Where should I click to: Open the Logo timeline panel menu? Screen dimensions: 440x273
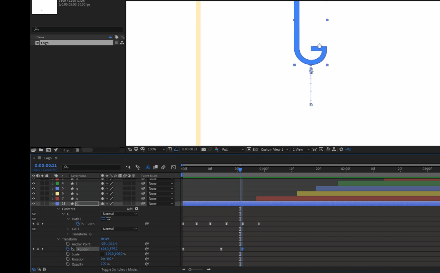point(56,158)
